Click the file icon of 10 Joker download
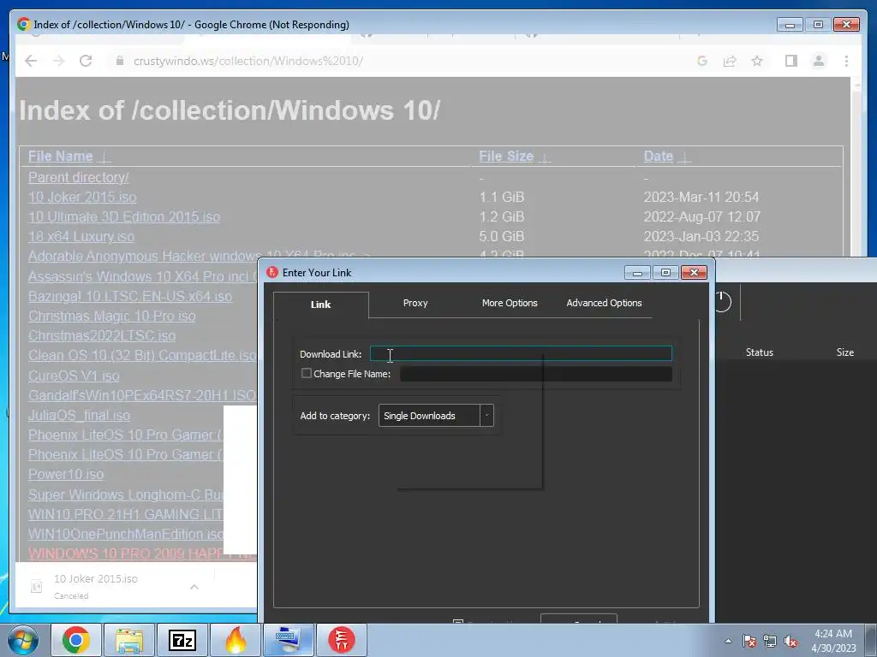This screenshot has width=877, height=657. (x=36, y=587)
